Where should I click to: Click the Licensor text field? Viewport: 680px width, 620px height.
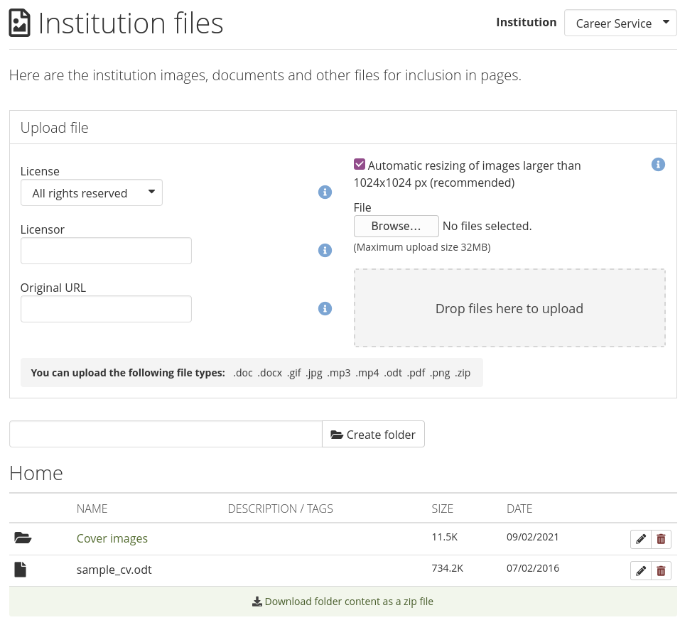click(106, 251)
